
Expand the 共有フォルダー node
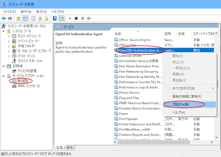pos(9,46)
